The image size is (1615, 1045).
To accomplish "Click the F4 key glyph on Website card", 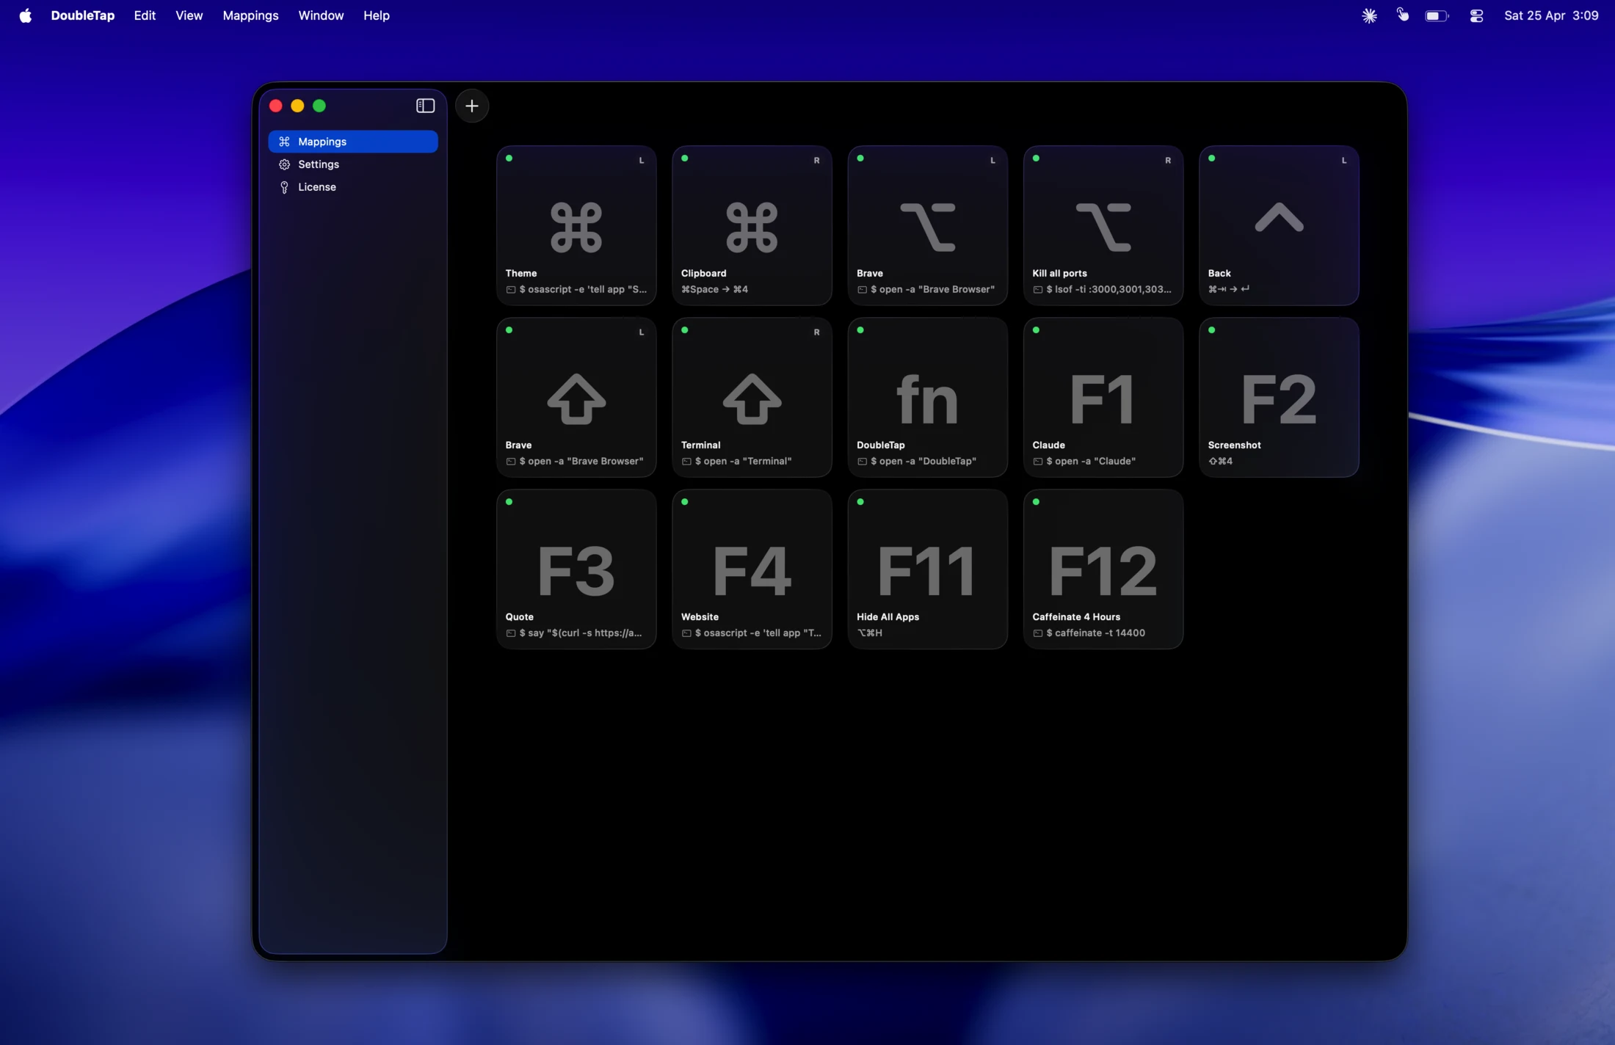I will click(x=752, y=571).
